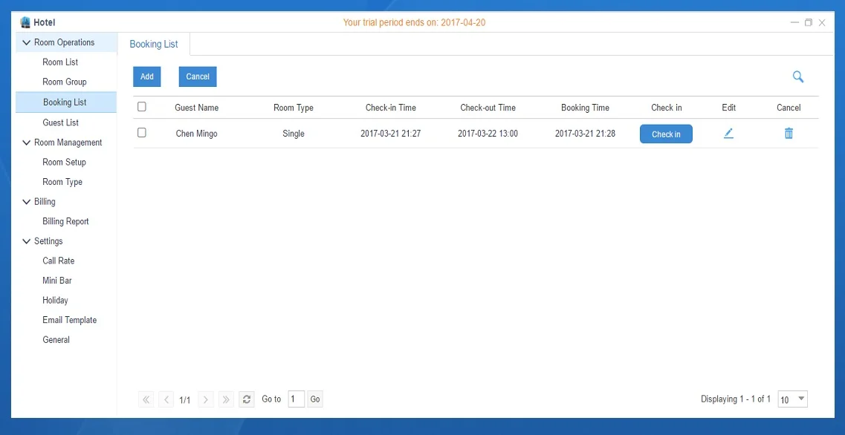Tick the select-all checkbox in header
845x435 pixels.
tap(142, 107)
